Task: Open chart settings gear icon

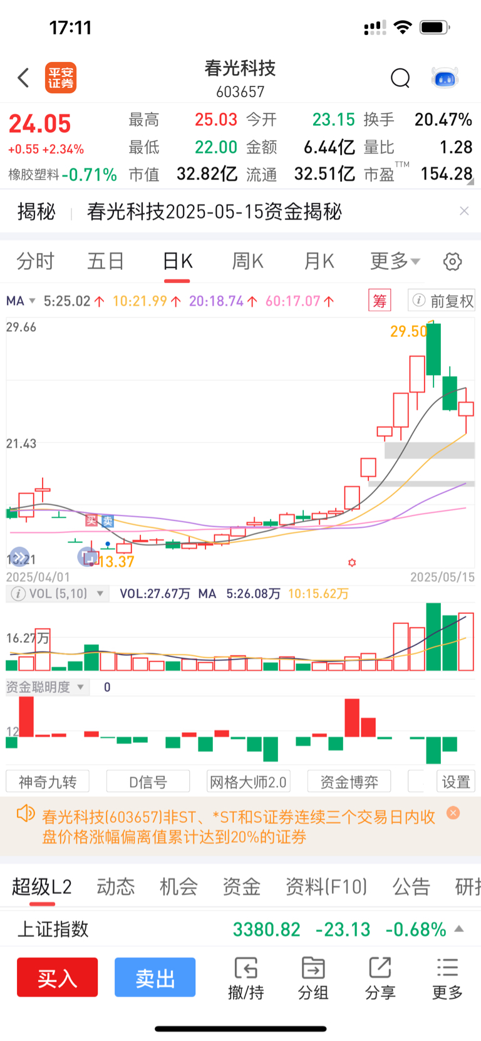Action: tap(452, 261)
